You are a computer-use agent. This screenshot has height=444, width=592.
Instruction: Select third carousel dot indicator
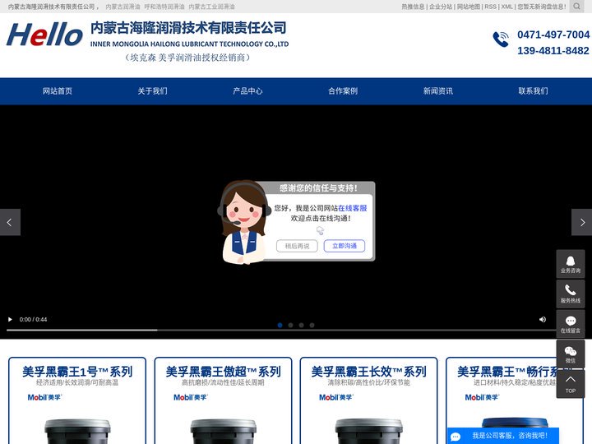[x=301, y=325]
